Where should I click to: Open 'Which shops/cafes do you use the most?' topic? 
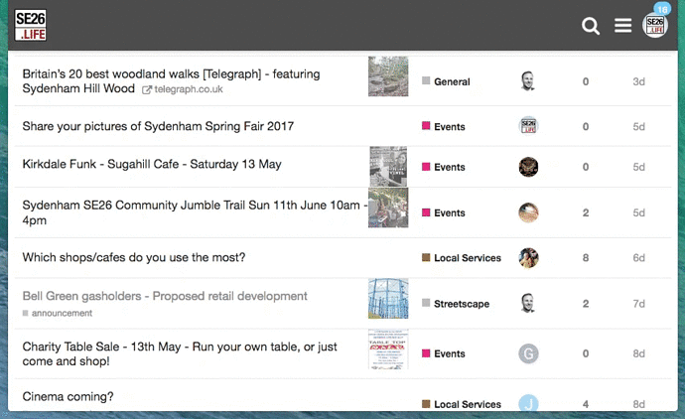pyautogui.click(x=134, y=258)
